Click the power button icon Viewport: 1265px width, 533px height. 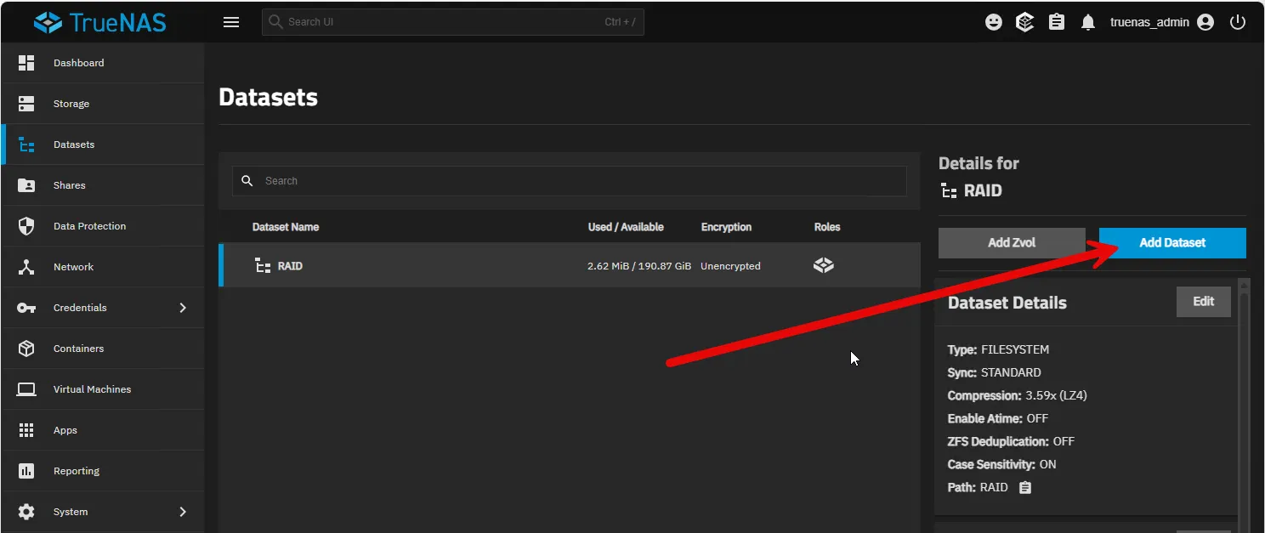coord(1237,23)
